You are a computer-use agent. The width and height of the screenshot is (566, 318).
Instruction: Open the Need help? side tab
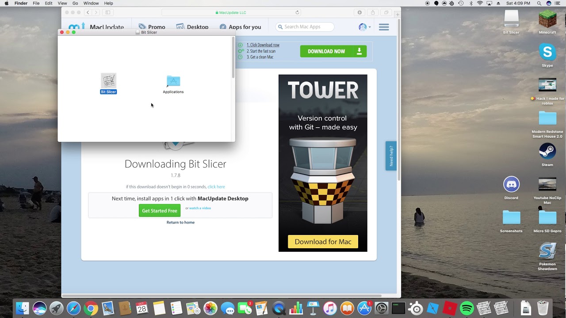pos(391,156)
